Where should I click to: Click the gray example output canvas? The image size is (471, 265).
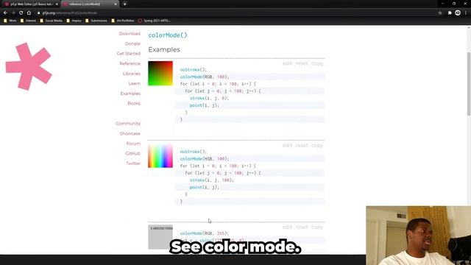point(160,237)
